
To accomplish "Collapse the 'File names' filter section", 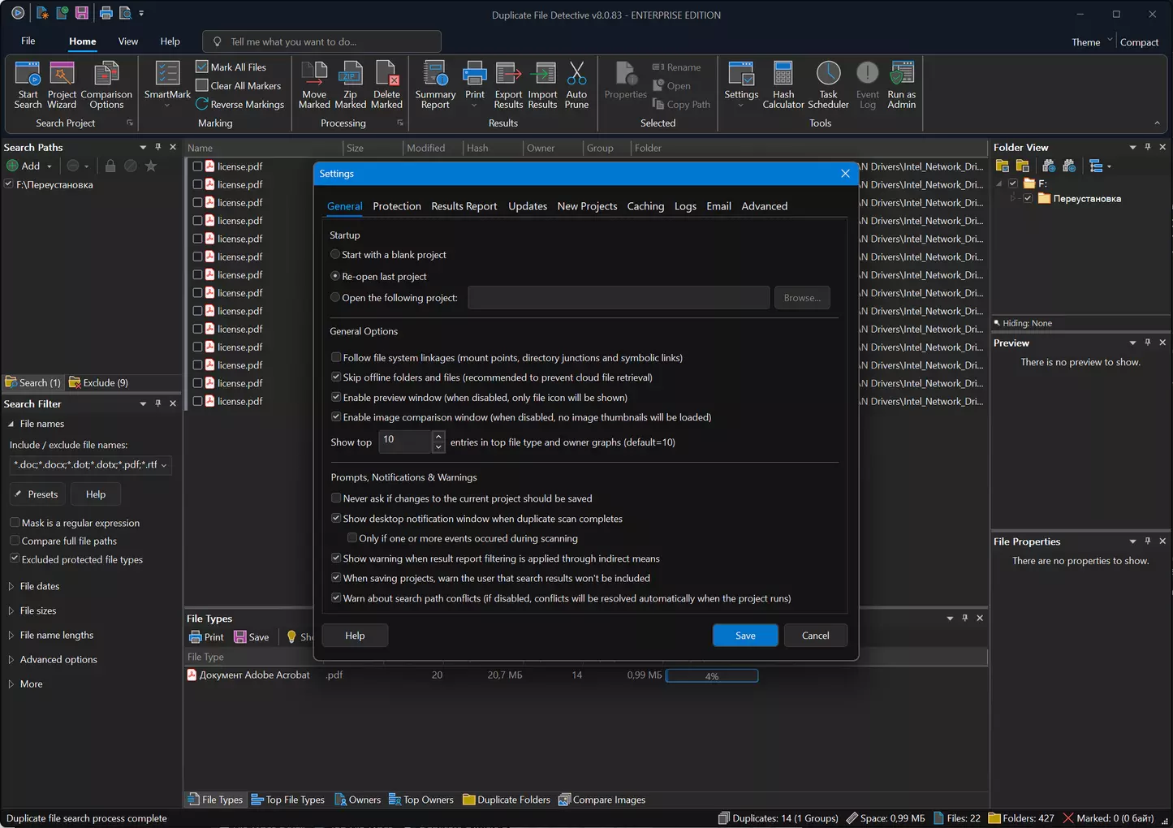I will tap(11, 424).
